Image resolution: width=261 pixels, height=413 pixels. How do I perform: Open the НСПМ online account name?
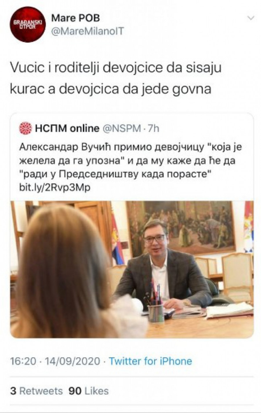[x=67, y=128]
